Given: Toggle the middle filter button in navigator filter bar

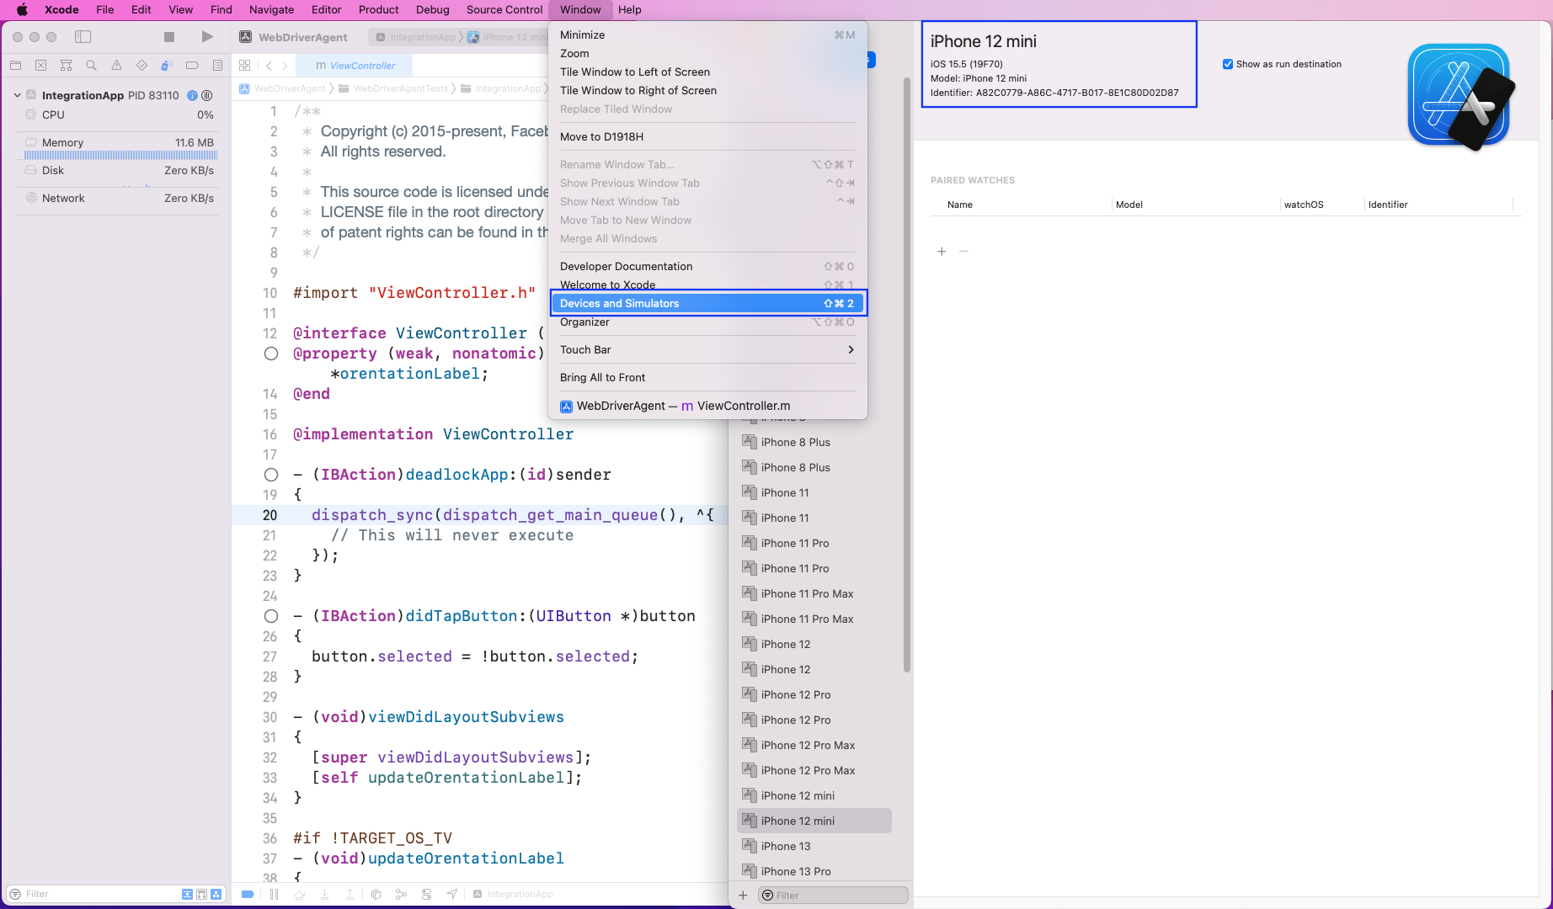Looking at the screenshot, I should 202,894.
